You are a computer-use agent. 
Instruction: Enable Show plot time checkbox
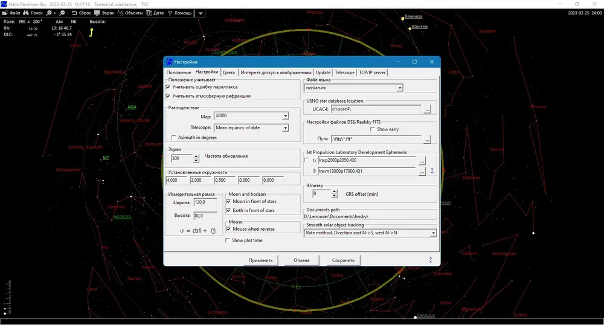[228, 240]
